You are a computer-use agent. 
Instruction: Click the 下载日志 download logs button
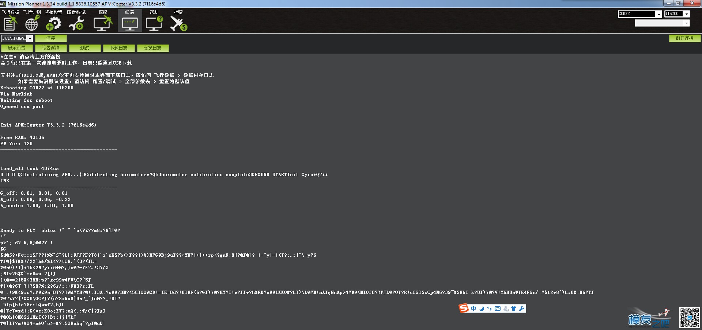[x=119, y=48]
